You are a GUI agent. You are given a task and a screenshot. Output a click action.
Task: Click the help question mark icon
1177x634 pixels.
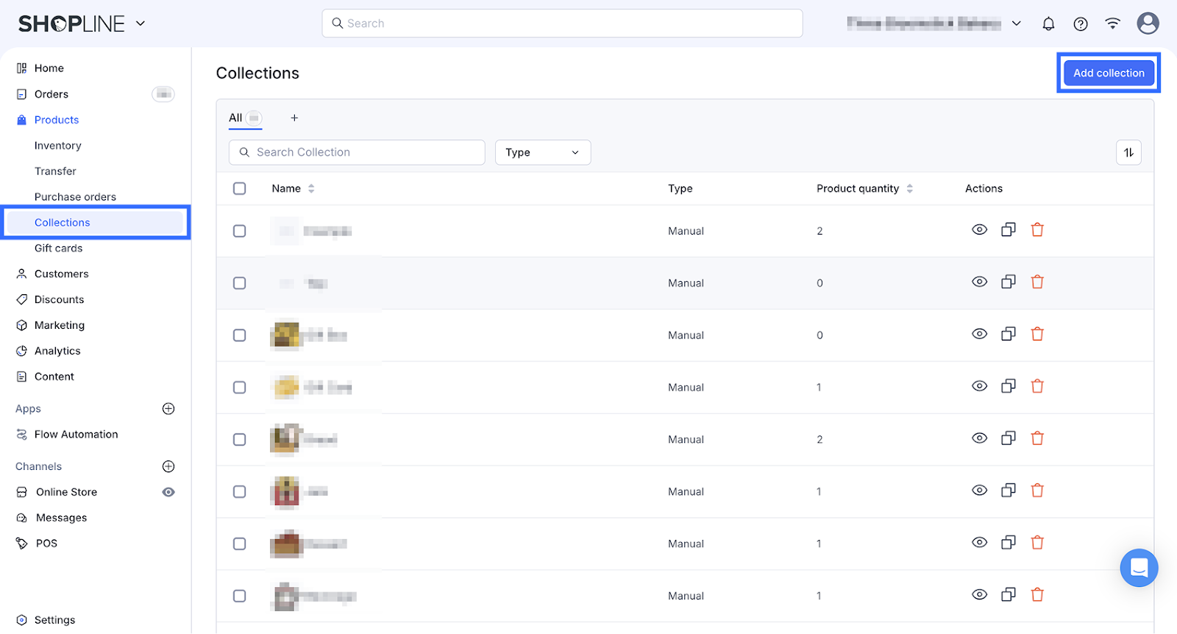pyautogui.click(x=1080, y=24)
